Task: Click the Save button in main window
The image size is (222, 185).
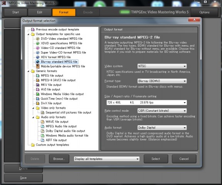Action: 23,178
